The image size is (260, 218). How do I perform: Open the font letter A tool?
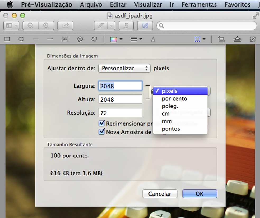[153, 39]
